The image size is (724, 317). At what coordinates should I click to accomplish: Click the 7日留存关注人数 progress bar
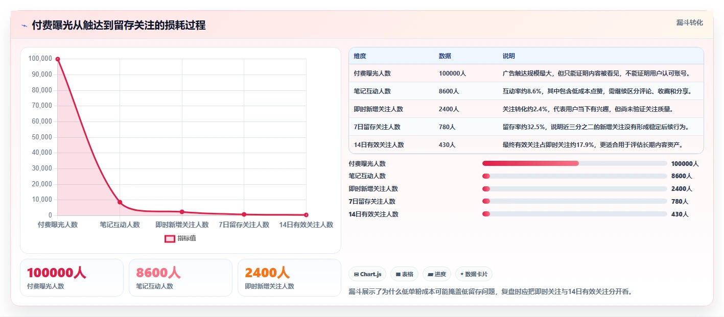(575, 202)
